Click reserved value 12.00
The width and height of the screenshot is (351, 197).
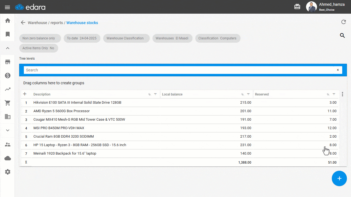coord(332,128)
